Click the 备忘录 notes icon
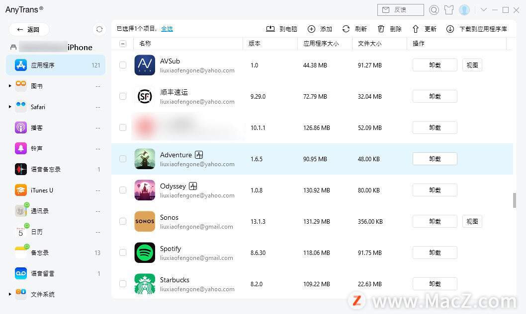 pyautogui.click(x=21, y=252)
